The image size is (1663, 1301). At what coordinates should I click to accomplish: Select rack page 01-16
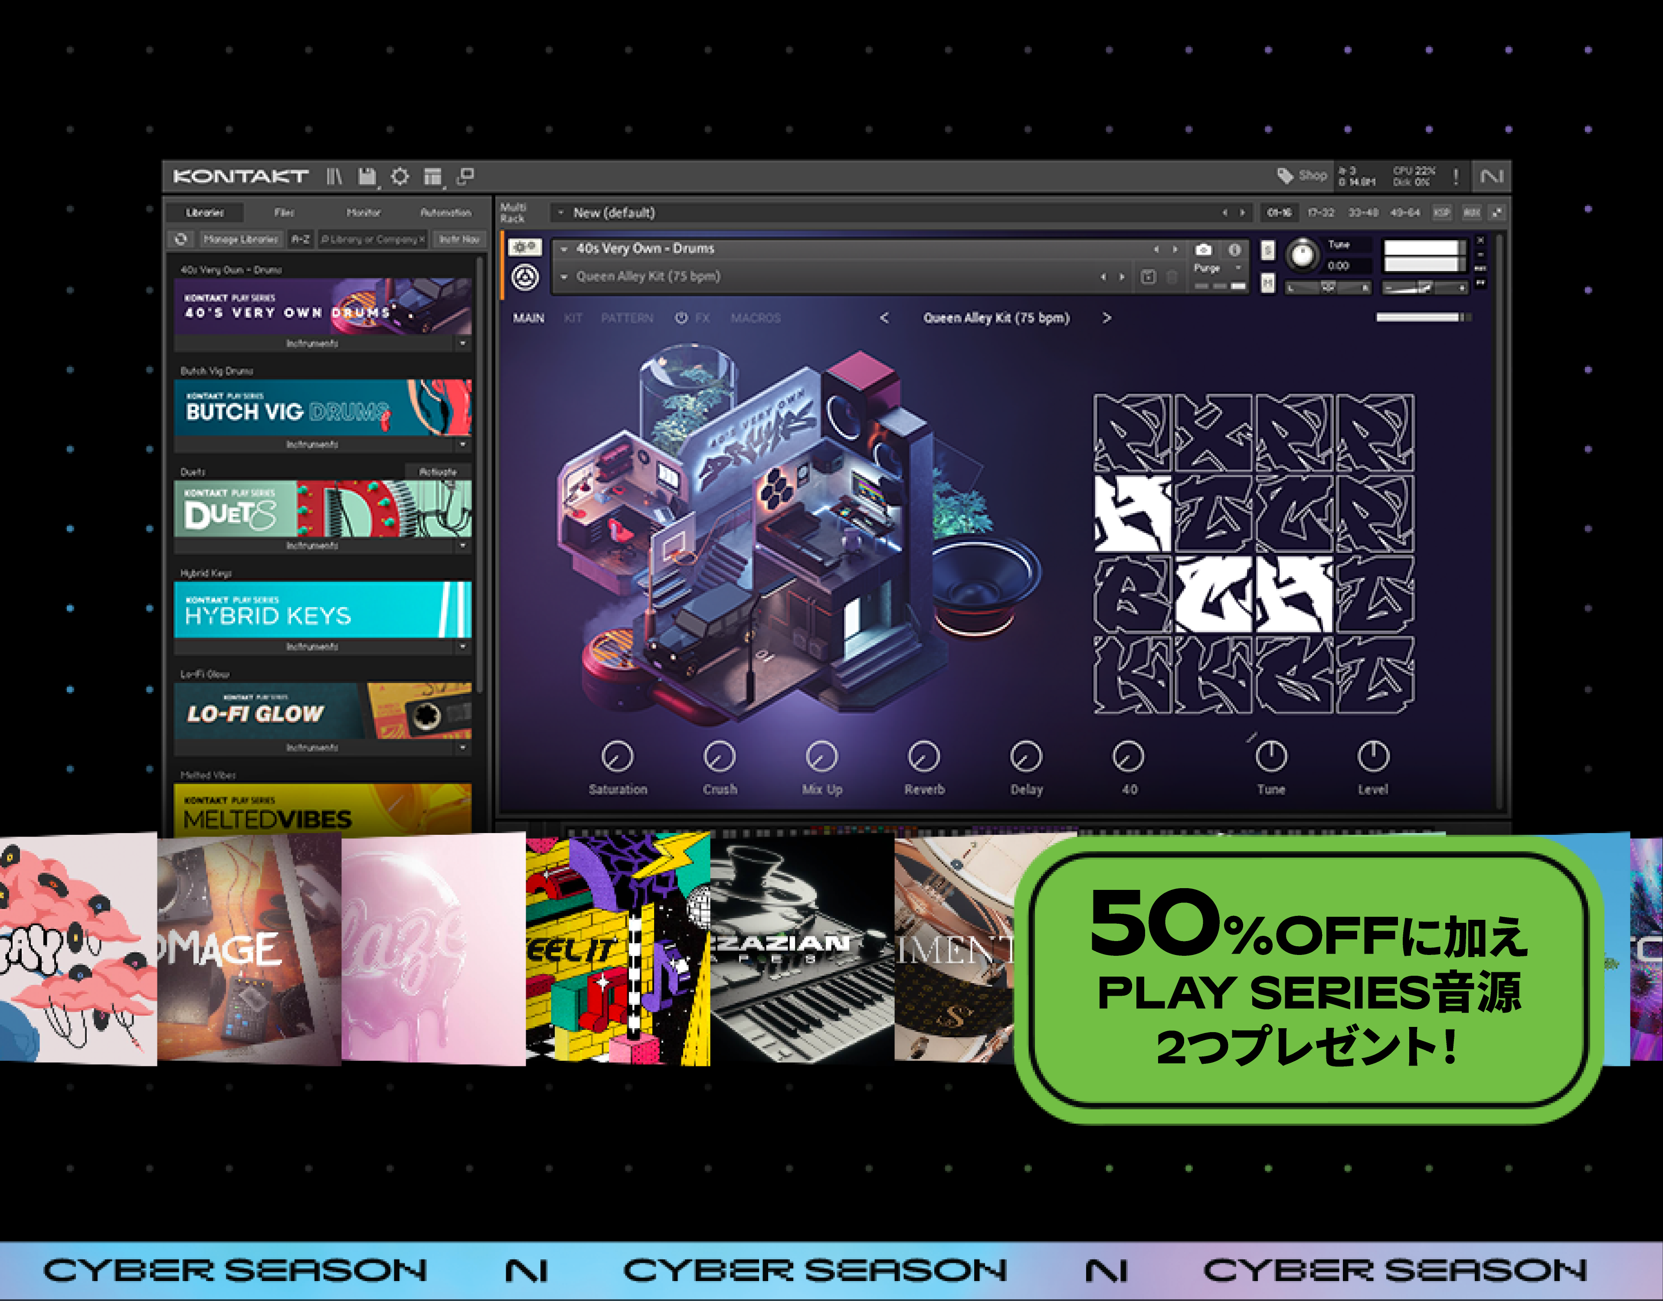[1279, 212]
